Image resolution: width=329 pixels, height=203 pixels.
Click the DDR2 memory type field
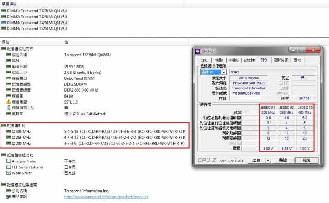click(x=272, y=72)
